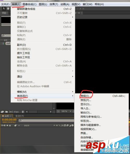Click the label tag column icon in timeline

click(x=15, y=125)
